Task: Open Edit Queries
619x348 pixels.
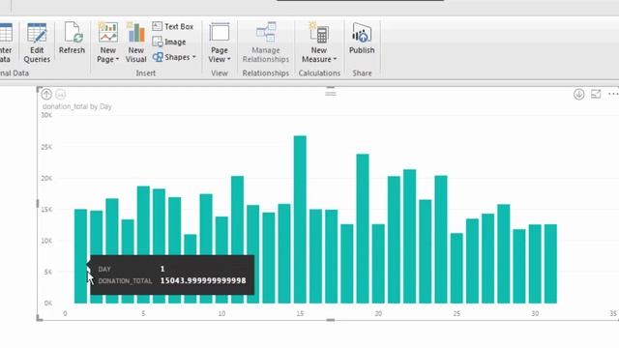Action: point(37,43)
